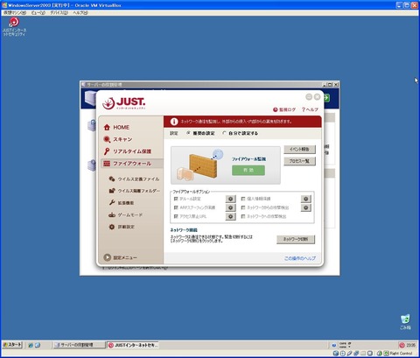
Task: Toggle the ネットワークへの攻撃検出 checkbox
Action: pos(243,216)
